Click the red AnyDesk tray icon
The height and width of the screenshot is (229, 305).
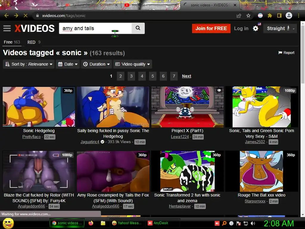click(x=217, y=223)
